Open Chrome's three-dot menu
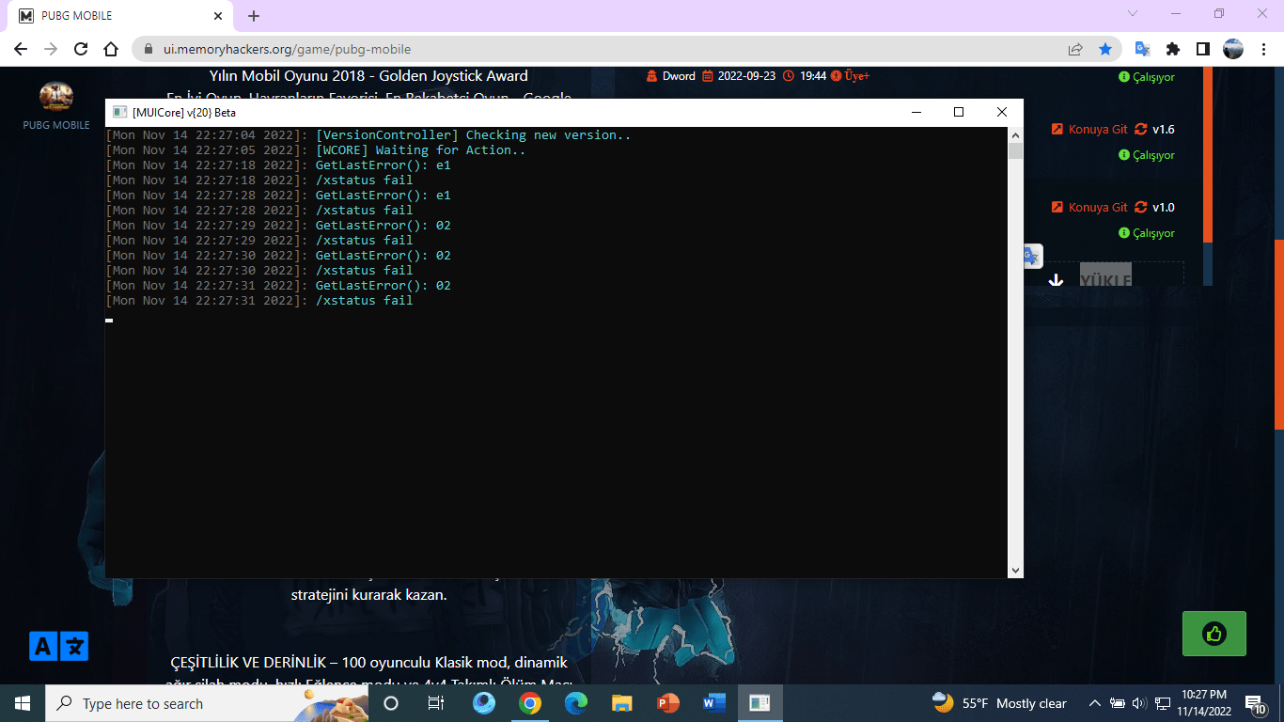The image size is (1284, 722). point(1262,49)
